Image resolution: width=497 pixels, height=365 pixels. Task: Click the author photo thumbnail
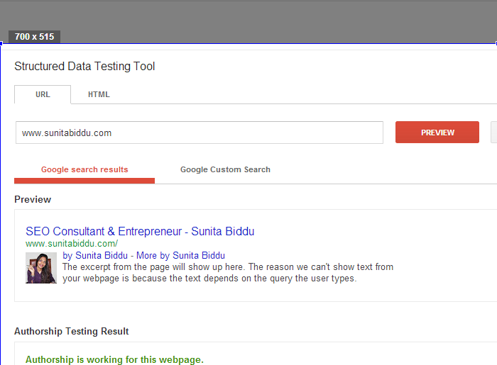41,268
